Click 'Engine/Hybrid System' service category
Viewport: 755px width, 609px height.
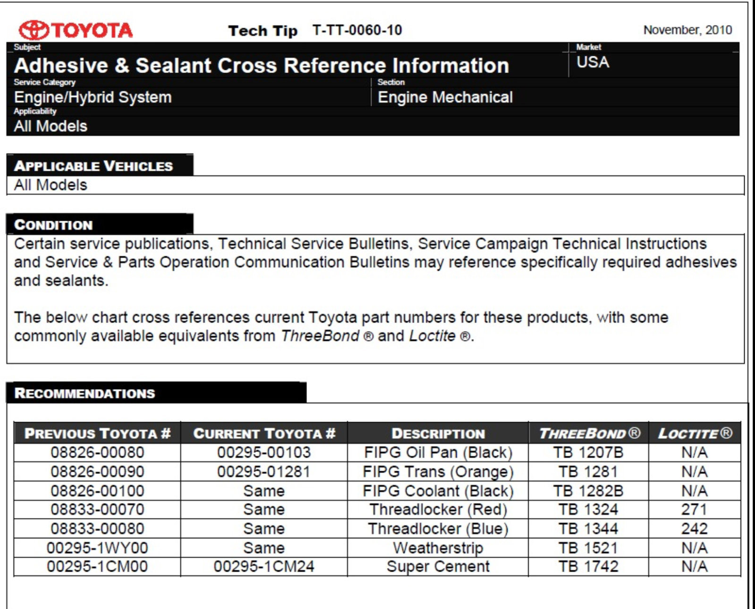(x=93, y=97)
